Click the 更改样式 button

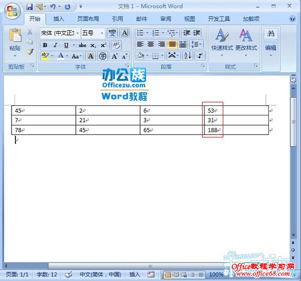pos(246,40)
